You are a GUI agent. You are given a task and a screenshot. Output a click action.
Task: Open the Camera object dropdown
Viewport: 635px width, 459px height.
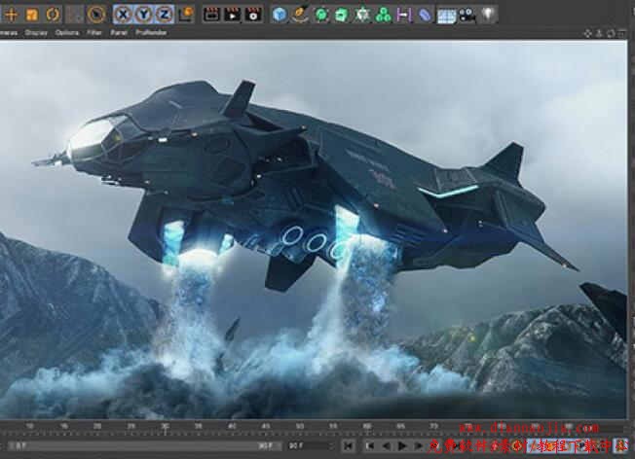467,15
